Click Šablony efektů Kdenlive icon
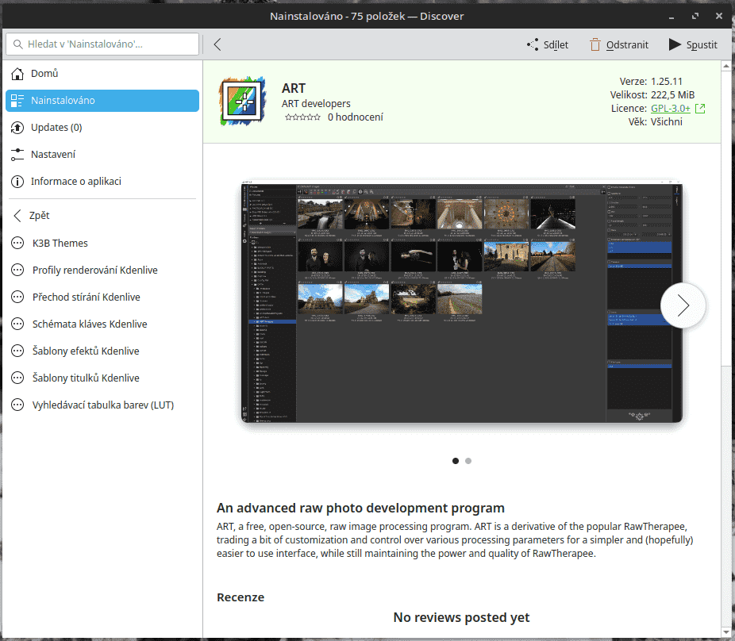Screen dimensions: 735x641 coord(17,351)
